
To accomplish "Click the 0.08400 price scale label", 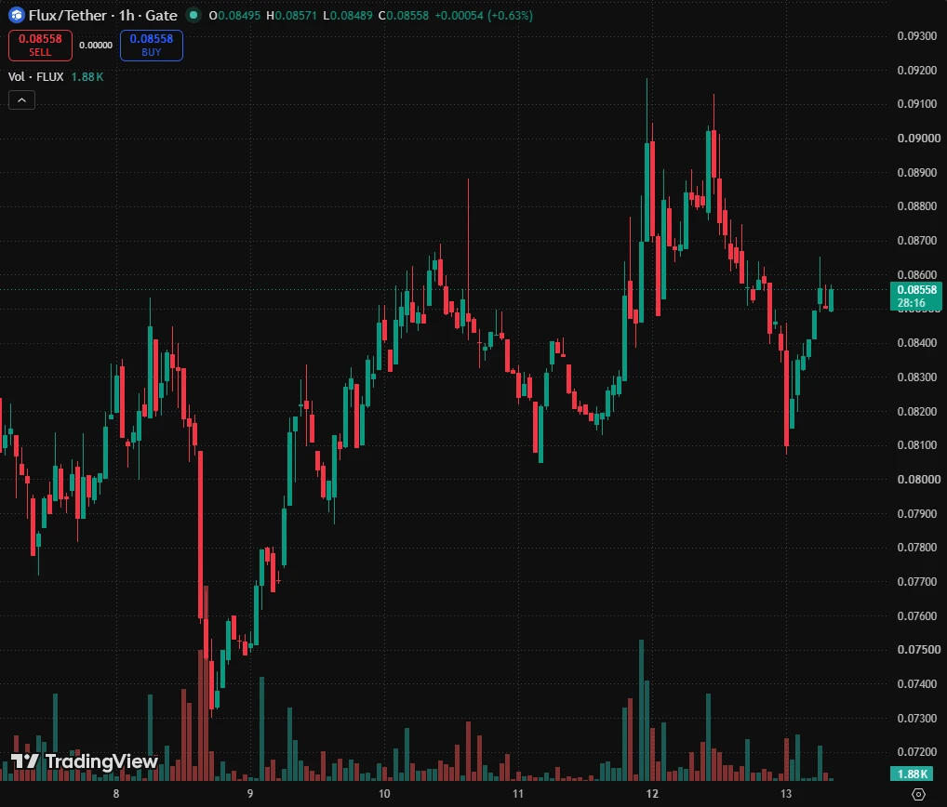I will [x=917, y=343].
